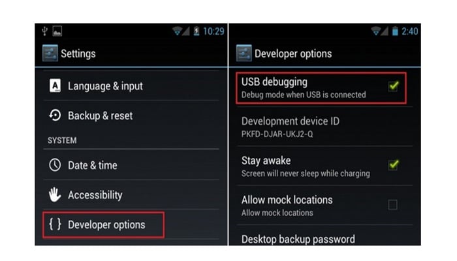Click the Date & time clock icon
Image resolution: width=457 pixels, height=261 pixels.
[x=55, y=165]
